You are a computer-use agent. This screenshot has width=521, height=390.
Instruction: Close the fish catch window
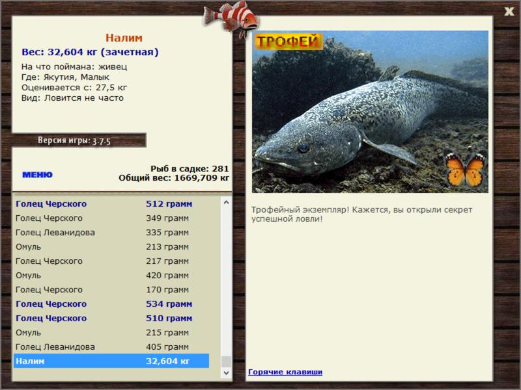pos(509,10)
